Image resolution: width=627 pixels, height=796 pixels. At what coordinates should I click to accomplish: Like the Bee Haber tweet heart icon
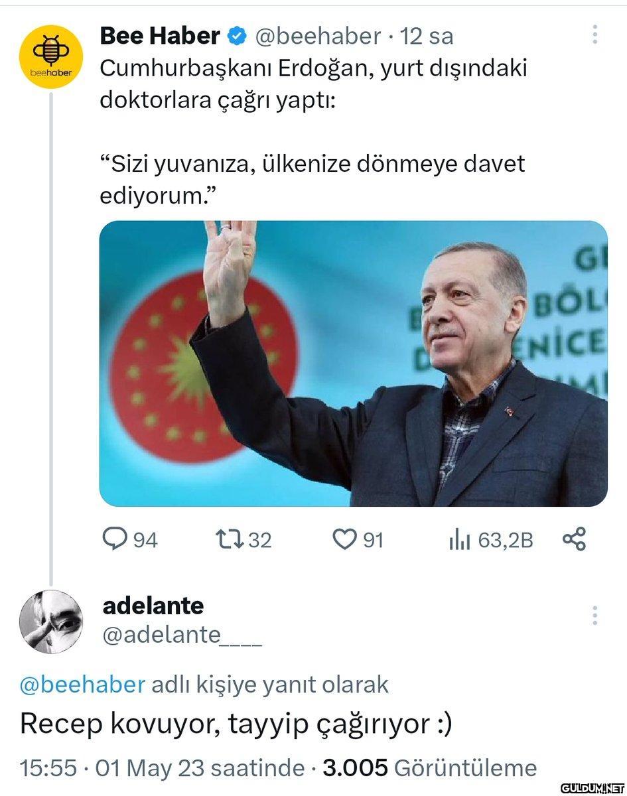point(344,540)
